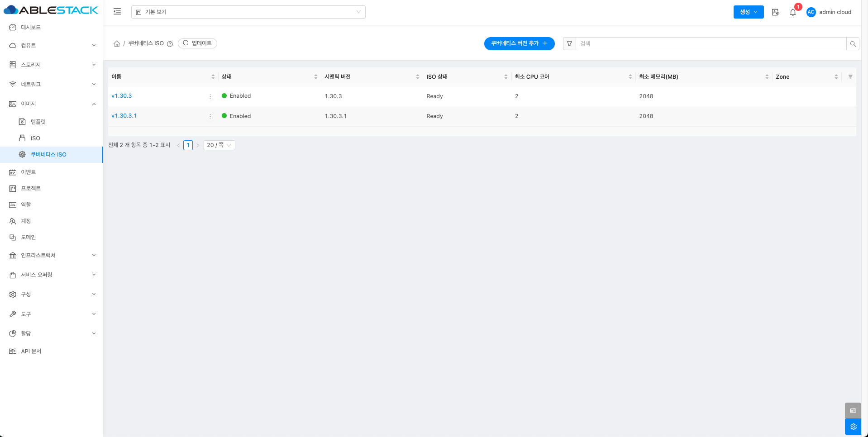
Task: Go to 대시보드 in the sidebar
Action: click(31, 27)
